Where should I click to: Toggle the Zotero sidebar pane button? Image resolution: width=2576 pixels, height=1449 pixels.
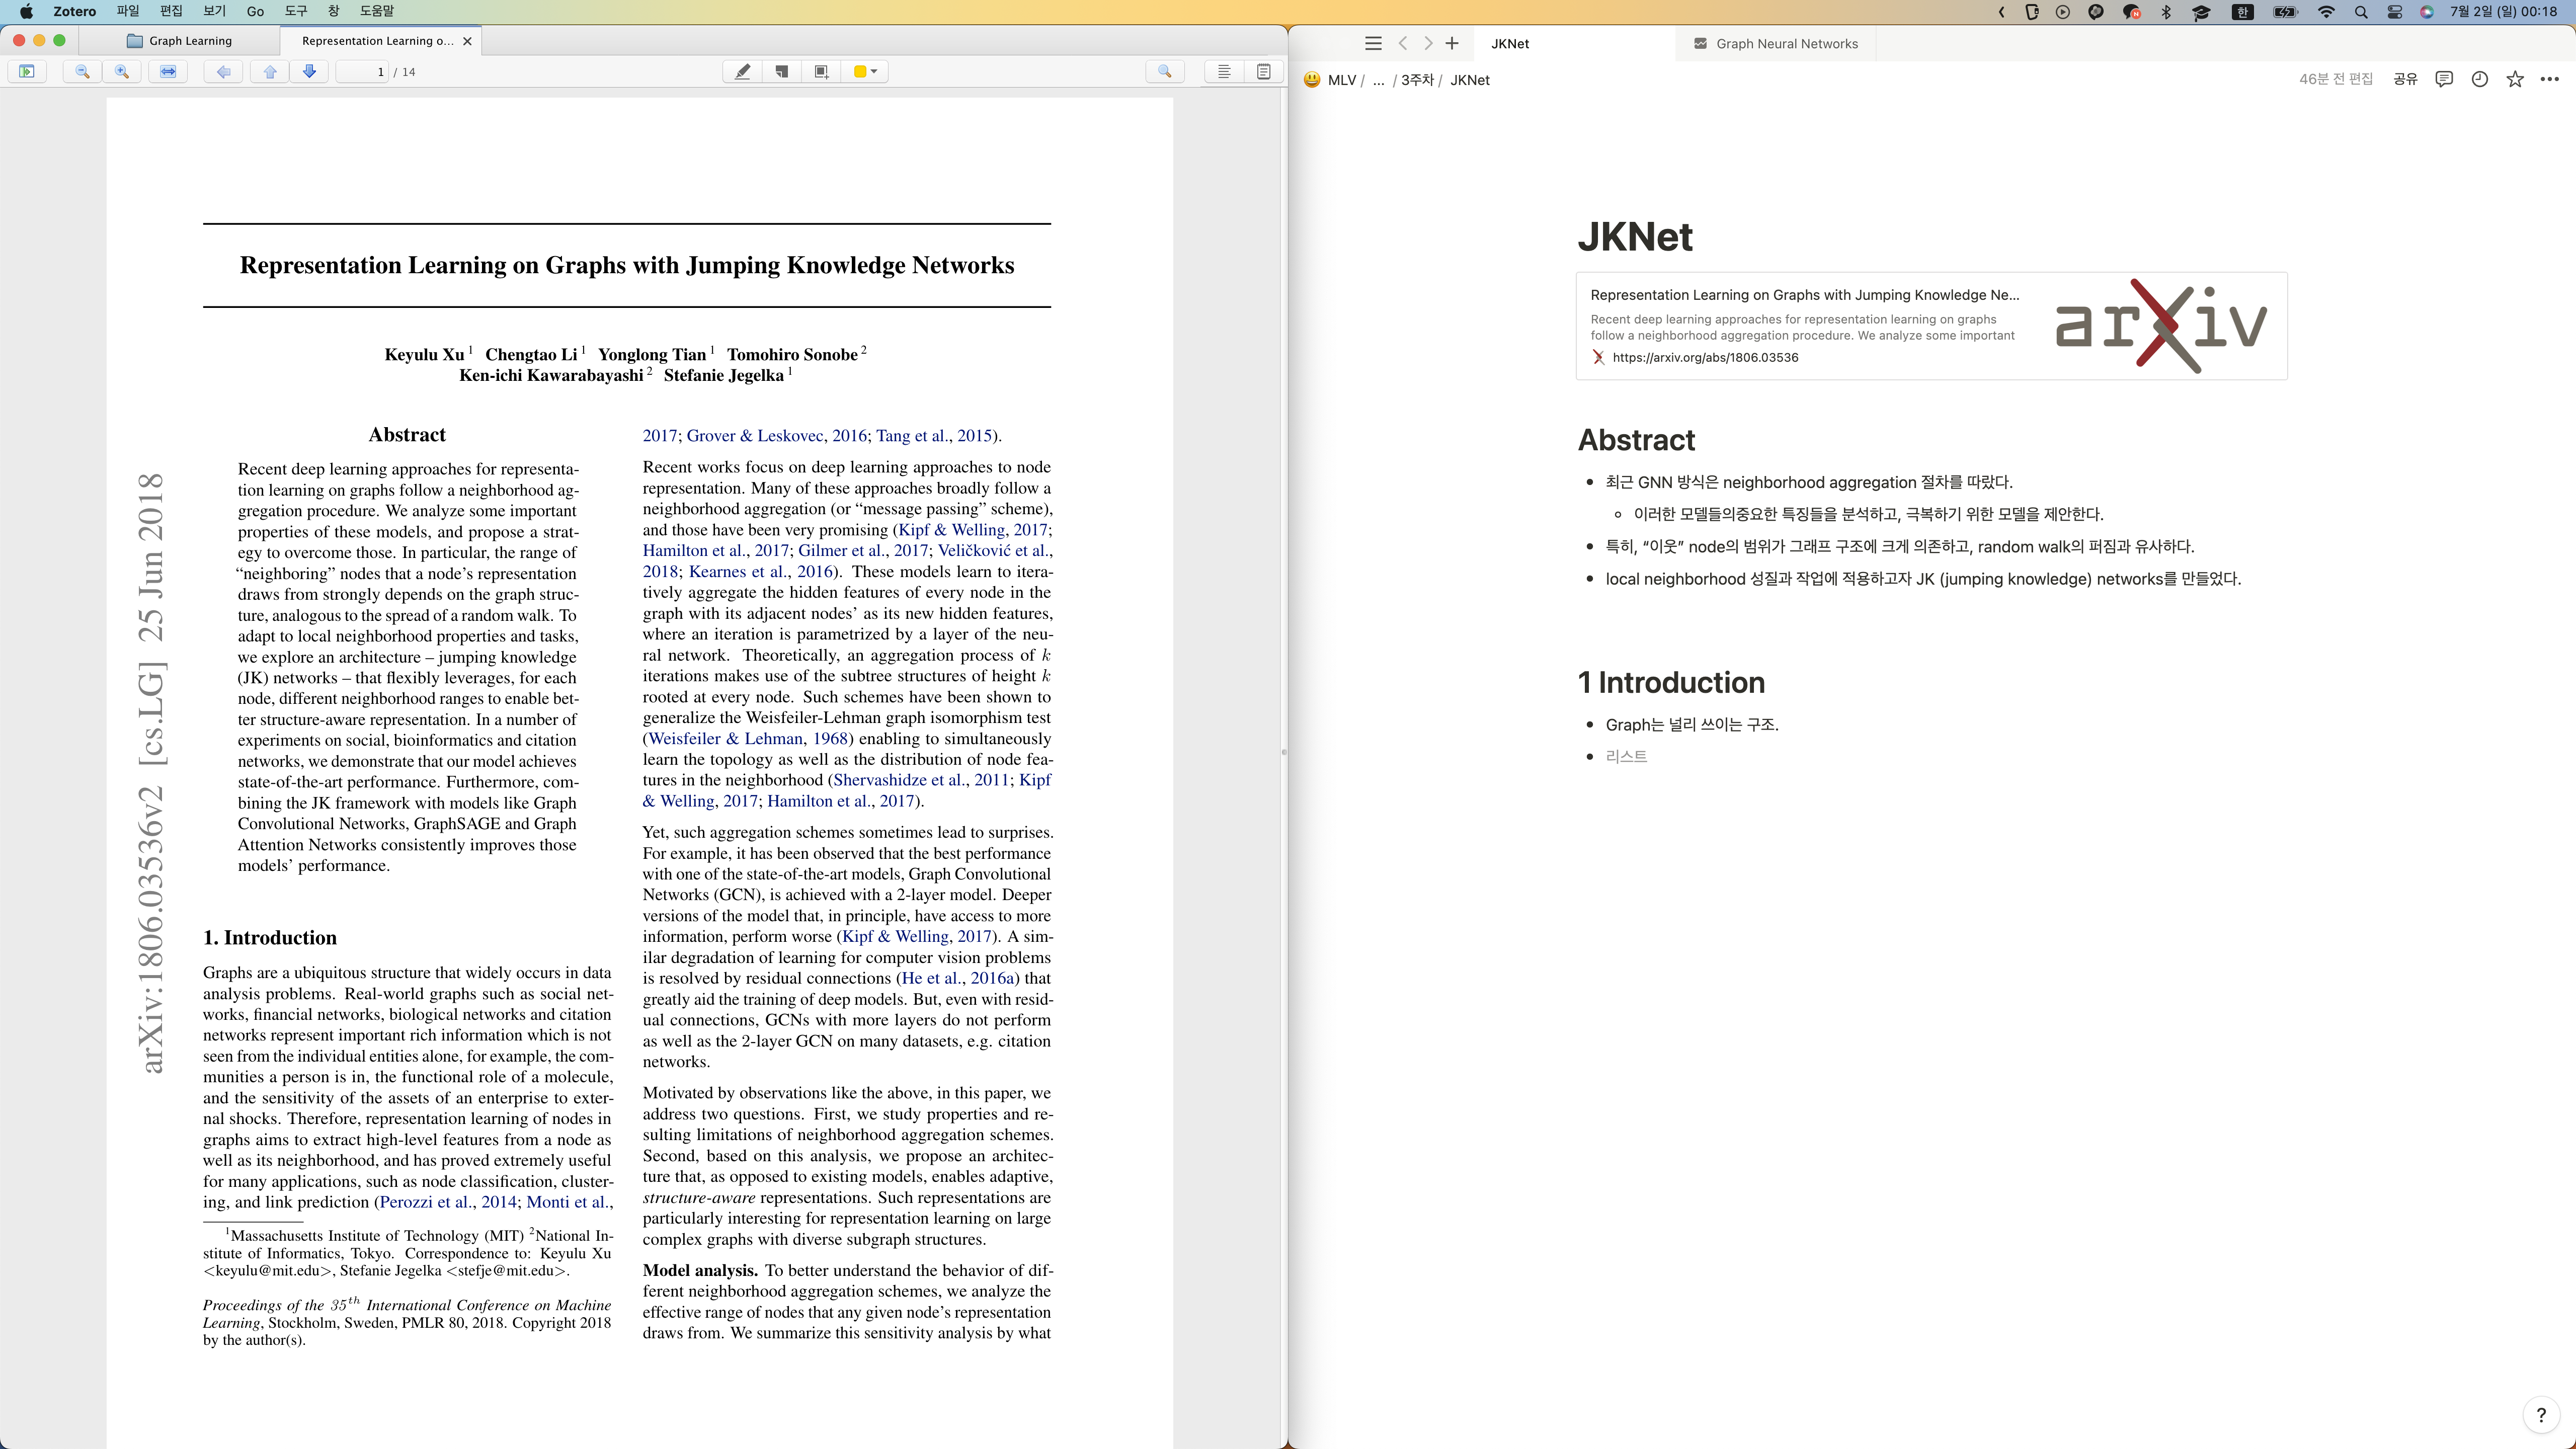pos(27,71)
